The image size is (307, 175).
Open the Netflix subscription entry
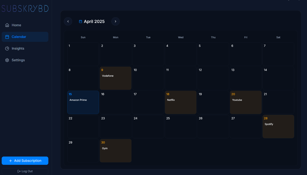[x=171, y=100]
